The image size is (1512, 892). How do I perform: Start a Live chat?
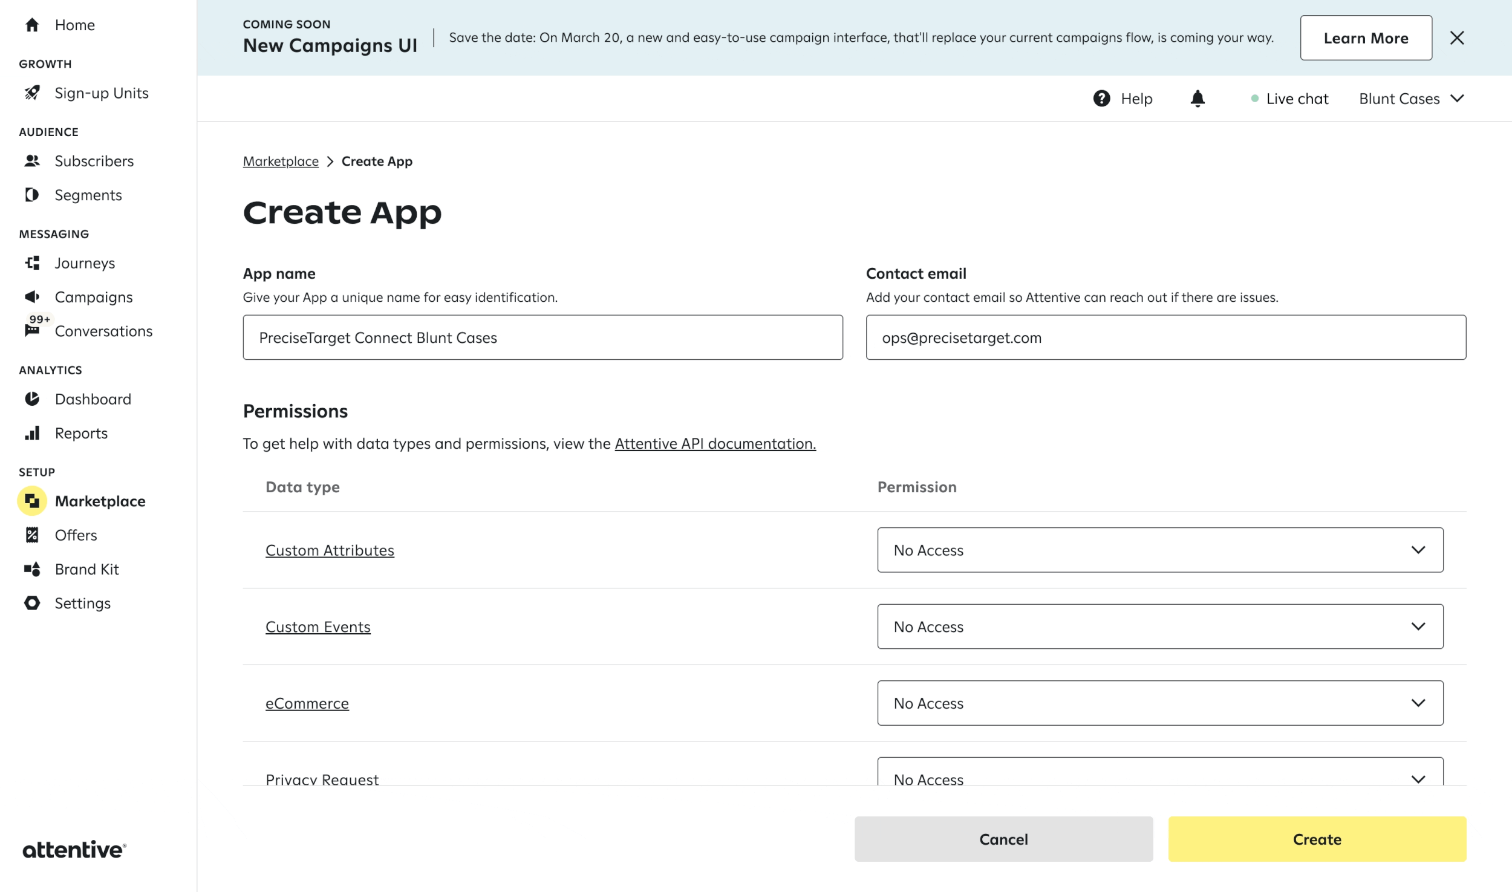1289,99
